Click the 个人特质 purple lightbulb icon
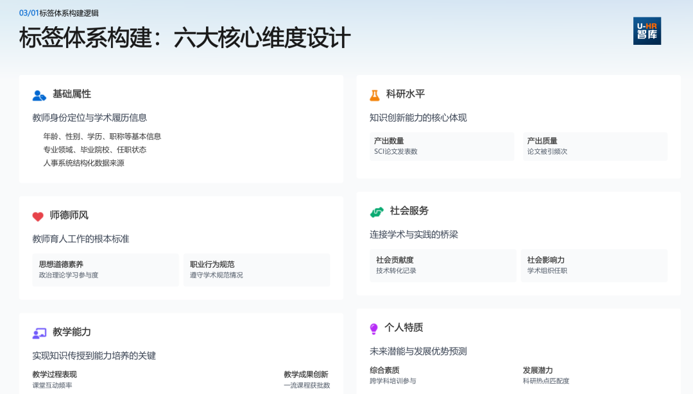 pos(374,329)
